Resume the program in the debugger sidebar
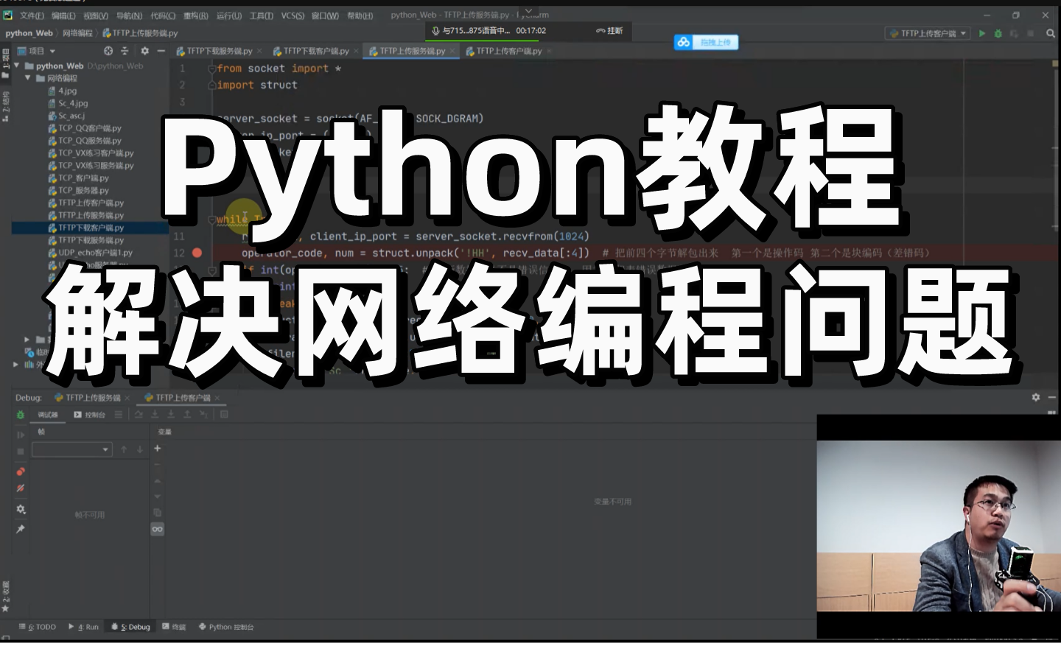1061x663 pixels. 21,435
